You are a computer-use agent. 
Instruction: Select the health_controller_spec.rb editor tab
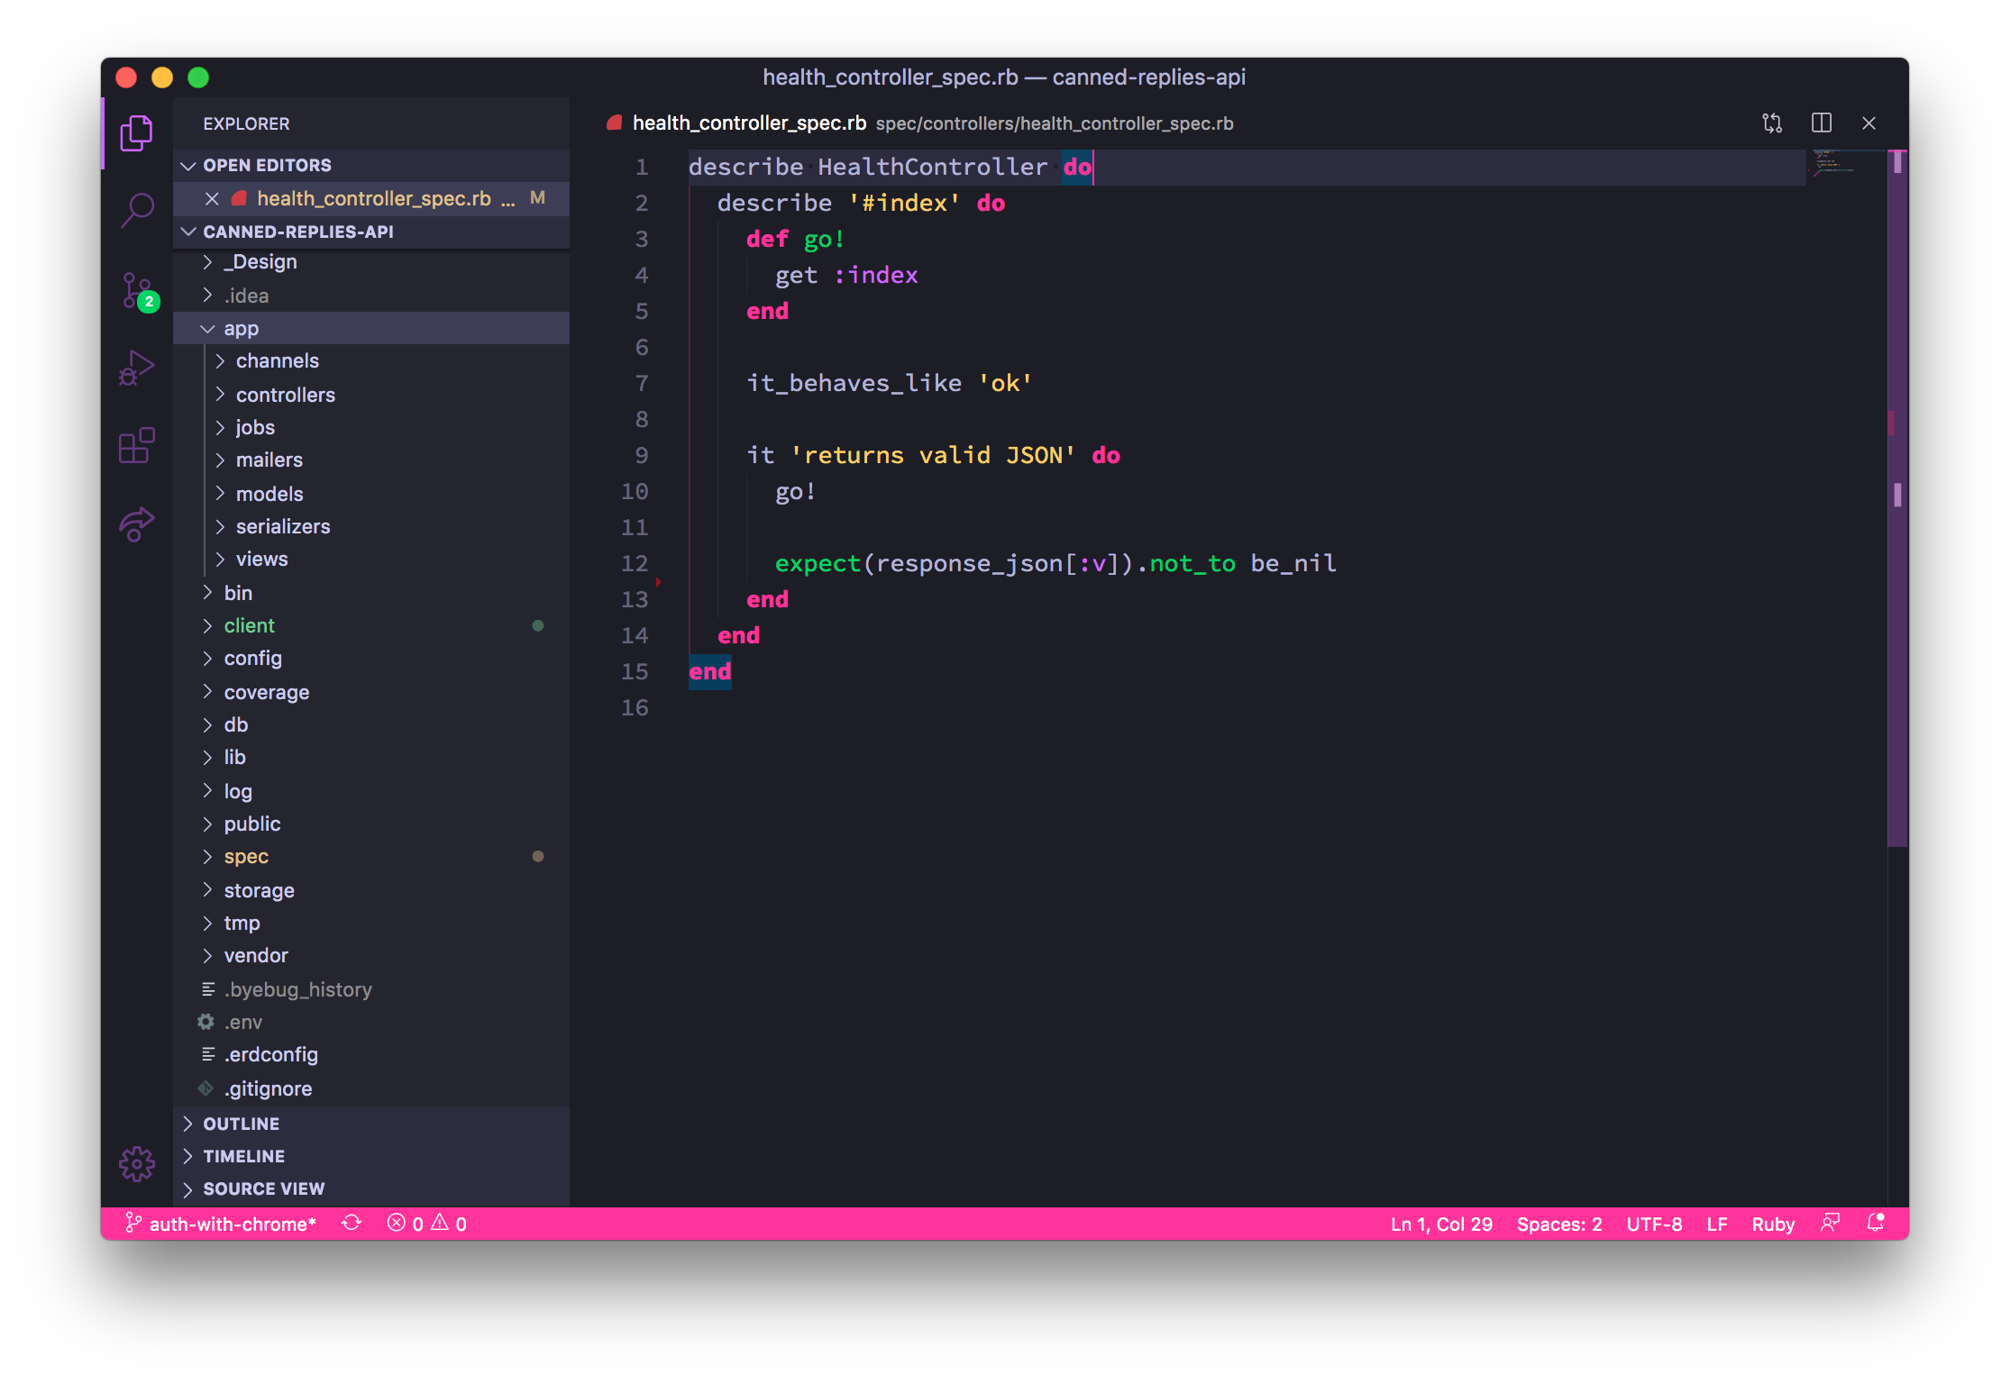(x=748, y=123)
